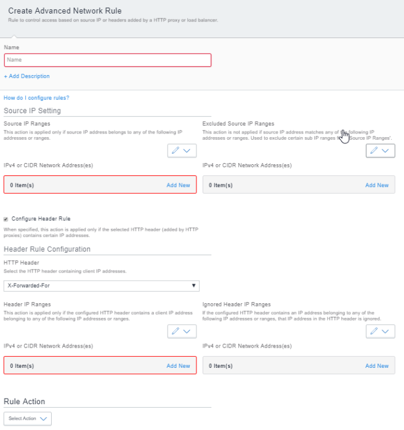This screenshot has width=404, height=430.
Task: Click the Ignored Header IP Ranges pencil icon
Action: point(374,332)
